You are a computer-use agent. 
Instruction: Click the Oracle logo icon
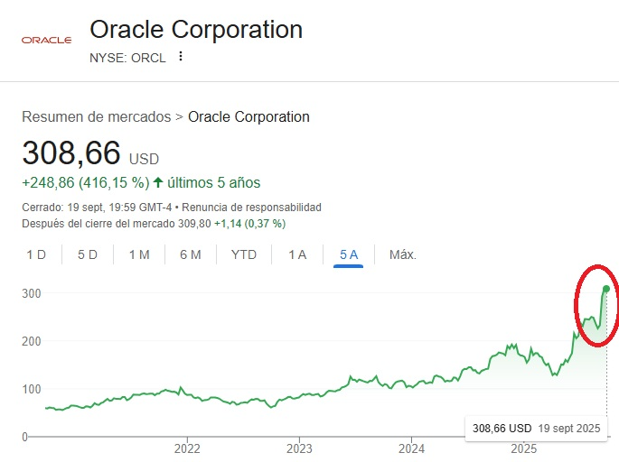point(46,40)
